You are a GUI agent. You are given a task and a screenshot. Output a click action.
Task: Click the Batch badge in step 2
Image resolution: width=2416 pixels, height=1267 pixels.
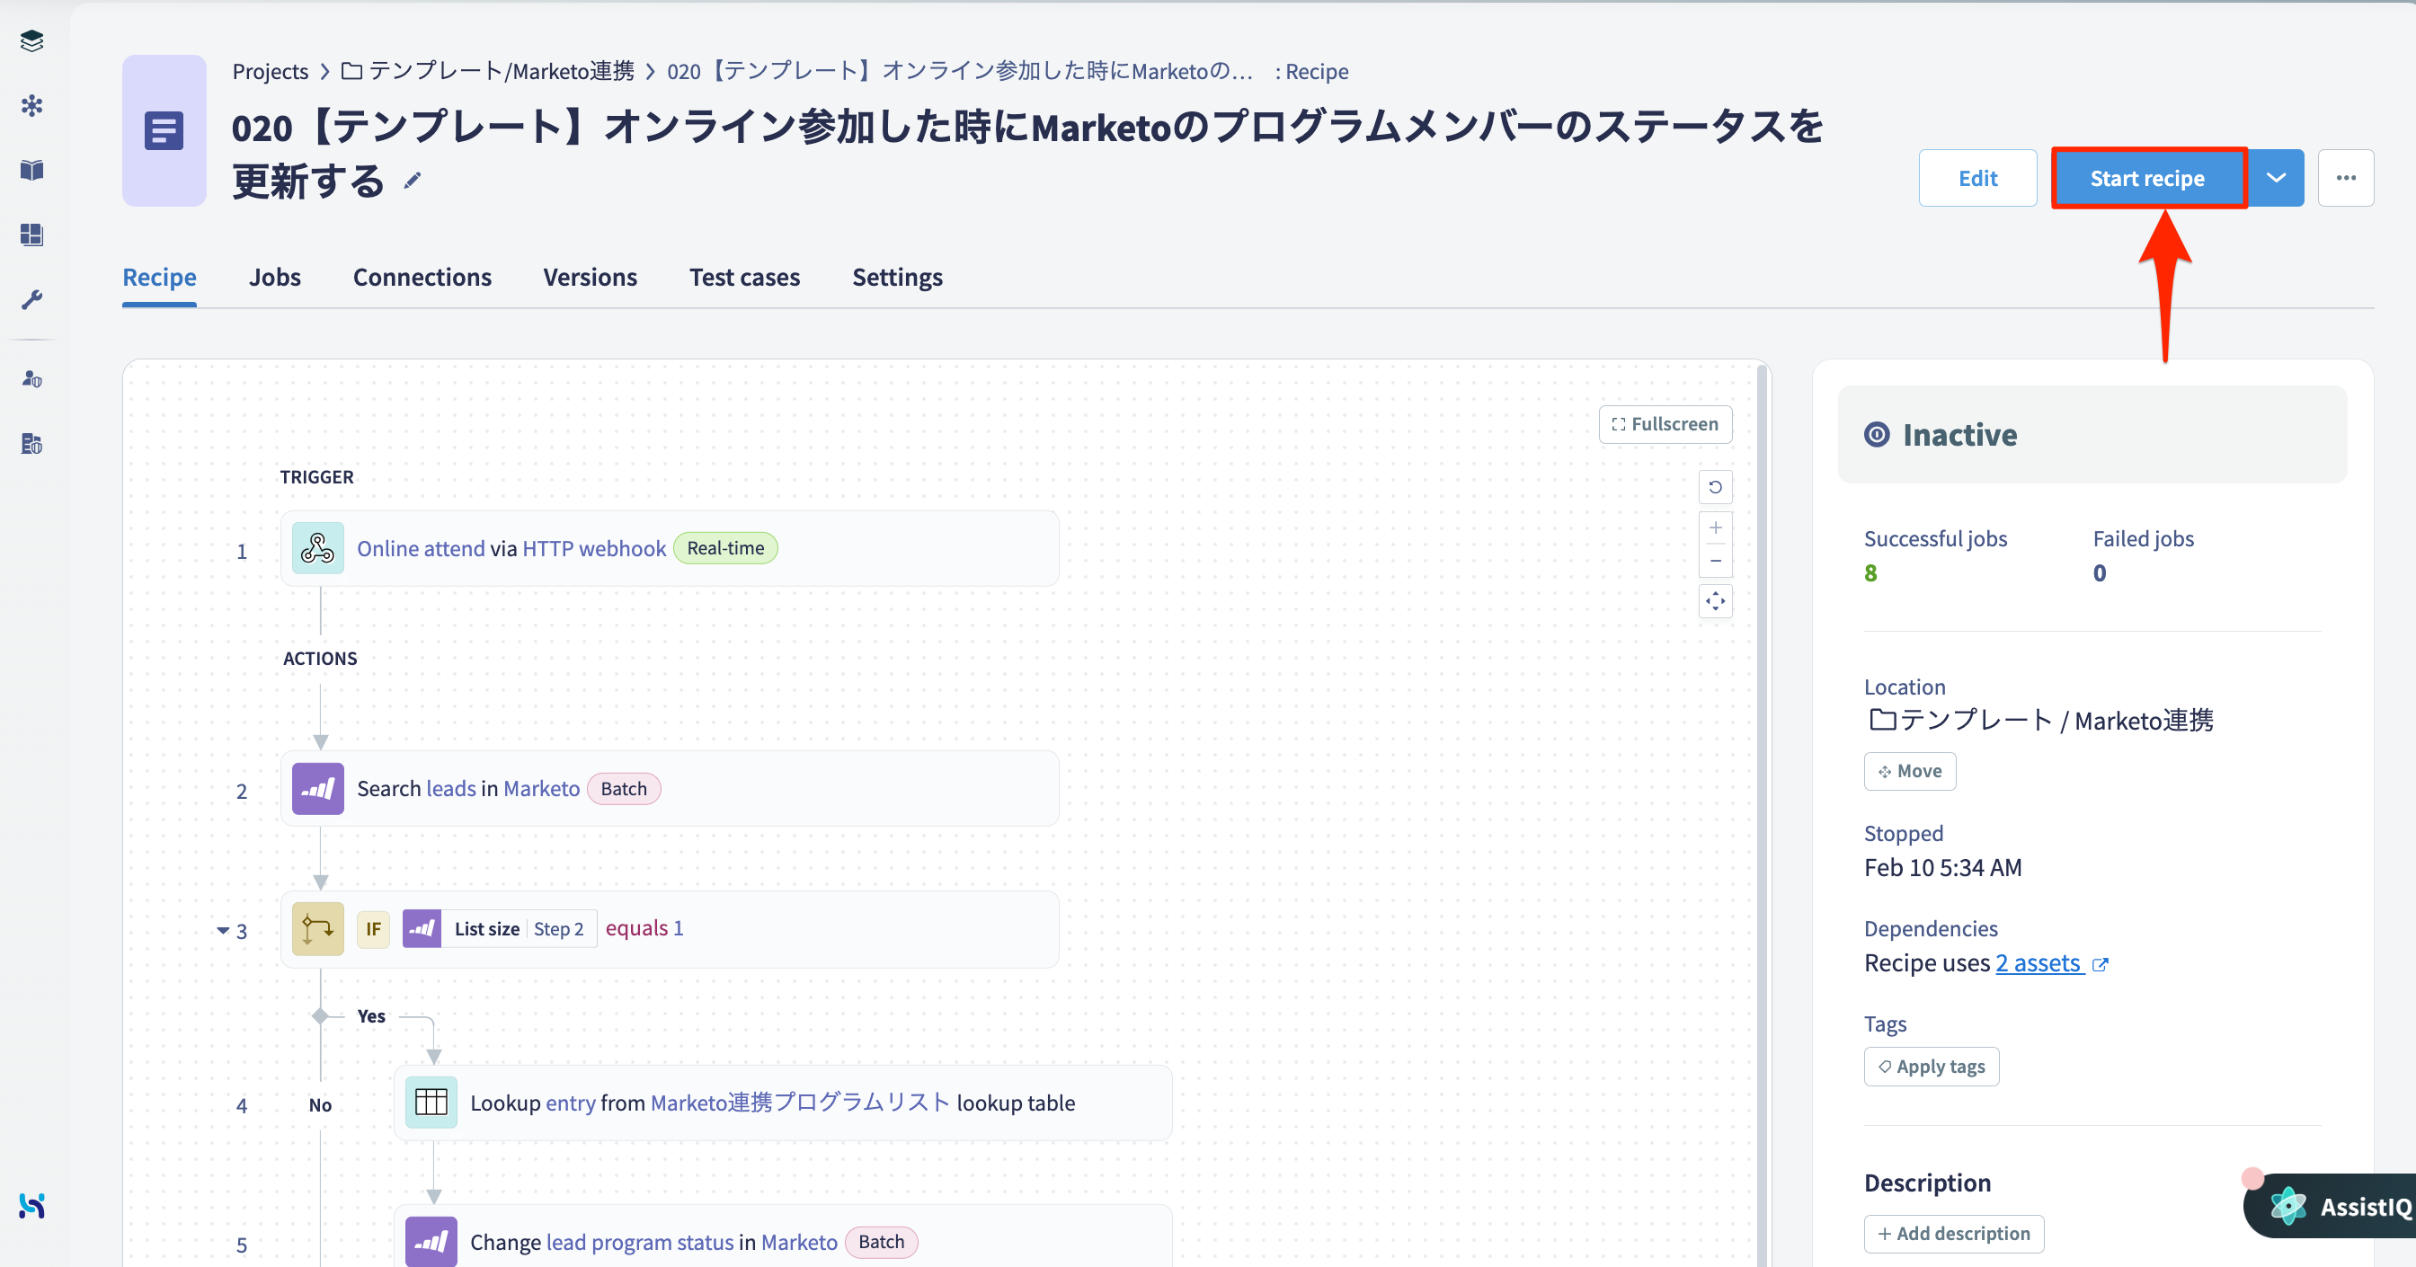point(624,789)
